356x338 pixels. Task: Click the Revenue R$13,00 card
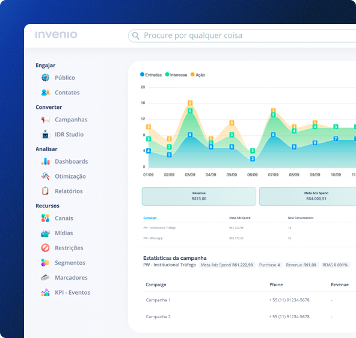pos(199,196)
